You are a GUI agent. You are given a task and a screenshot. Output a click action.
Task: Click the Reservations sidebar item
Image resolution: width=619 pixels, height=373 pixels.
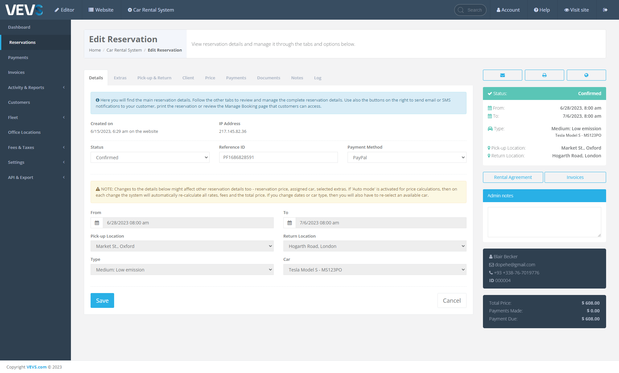35,42
